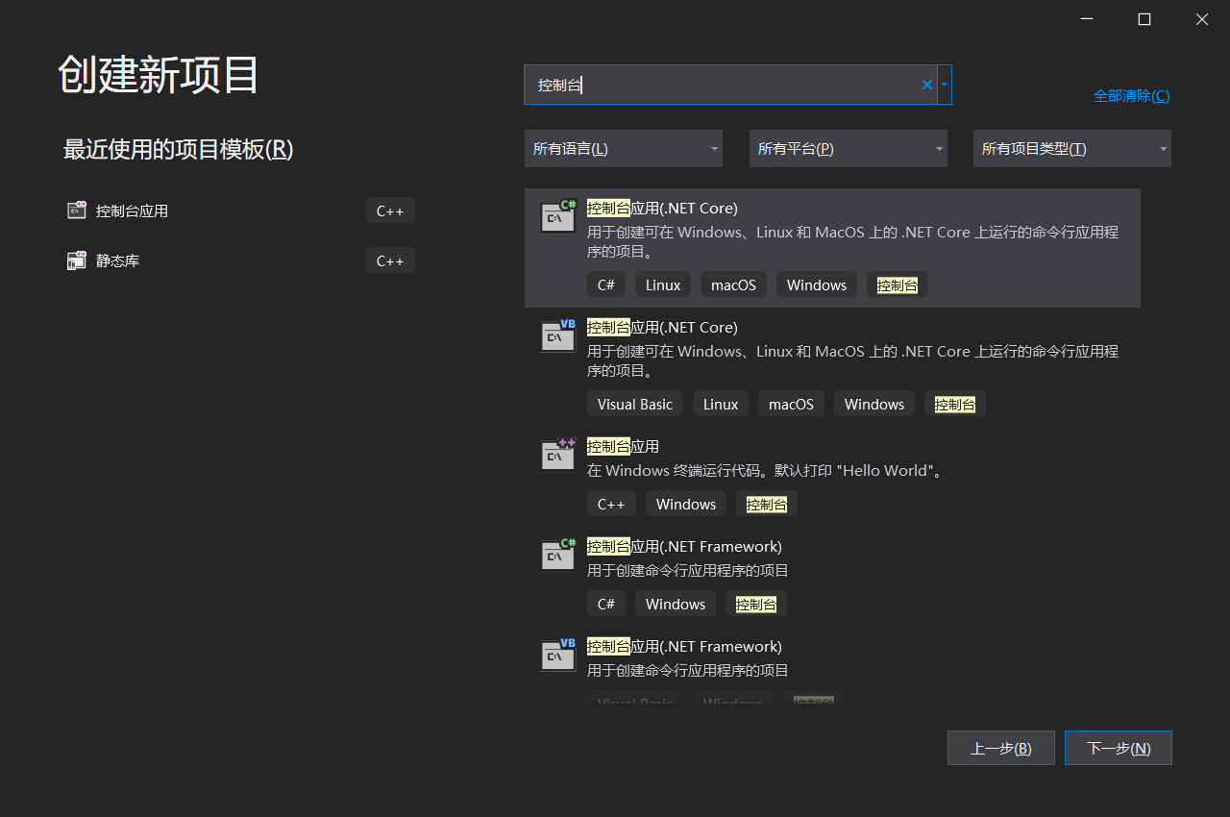This screenshot has height=817, width=1230.
Task: Click inside the search input field
Action: pos(721,85)
